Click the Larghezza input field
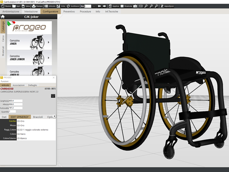Image resolution: width=229 pixels, height=172 pixels. [16, 101]
